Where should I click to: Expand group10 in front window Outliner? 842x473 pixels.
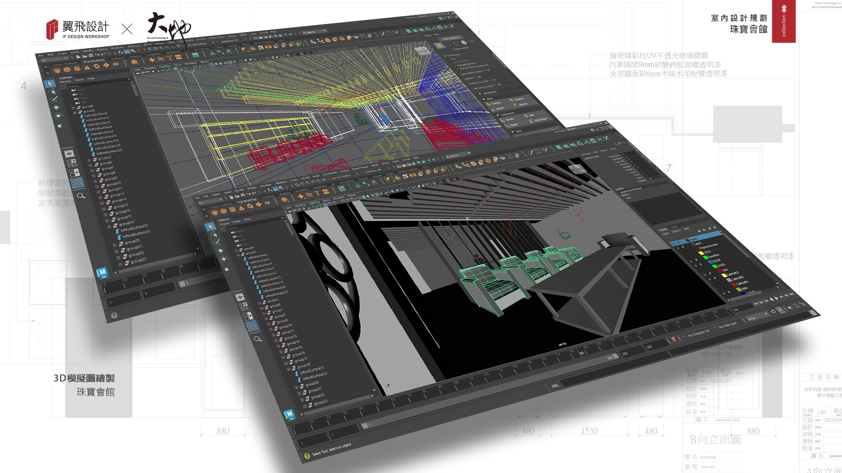(x=271, y=330)
